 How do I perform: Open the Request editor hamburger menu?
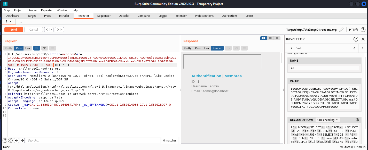[x=53, y=48]
